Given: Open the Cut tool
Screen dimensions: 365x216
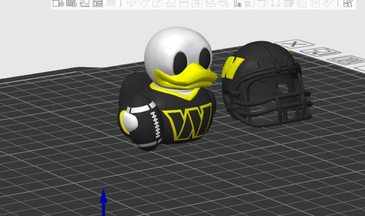Looking at the screenshot, I should (x=184, y=3).
